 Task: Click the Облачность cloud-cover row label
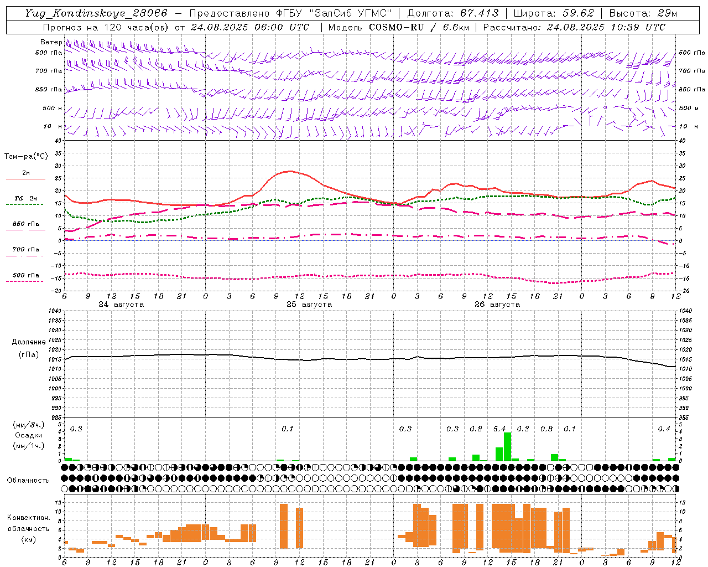point(28,480)
